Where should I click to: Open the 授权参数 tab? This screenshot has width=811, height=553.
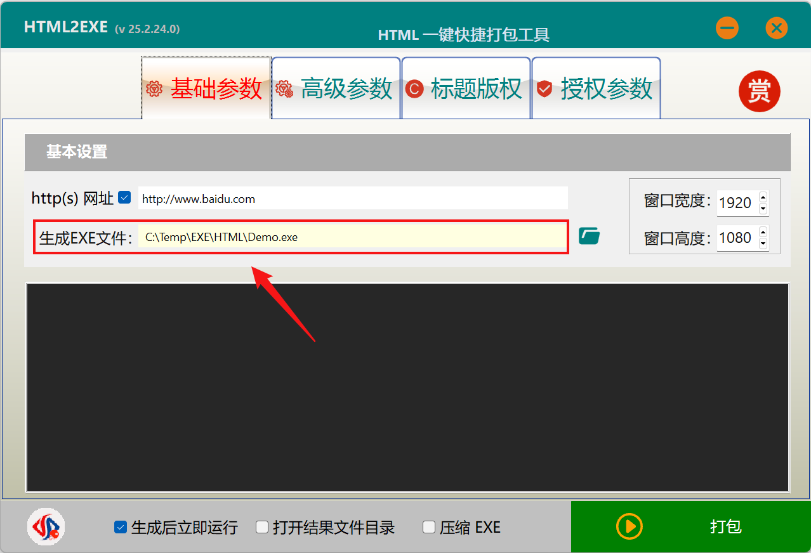(x=597, y=88)
